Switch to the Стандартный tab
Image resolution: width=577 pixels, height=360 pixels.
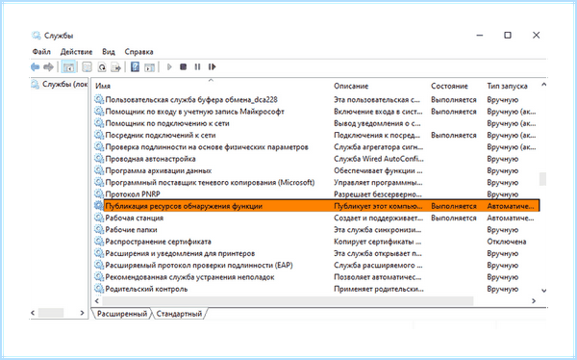[179, 314]
